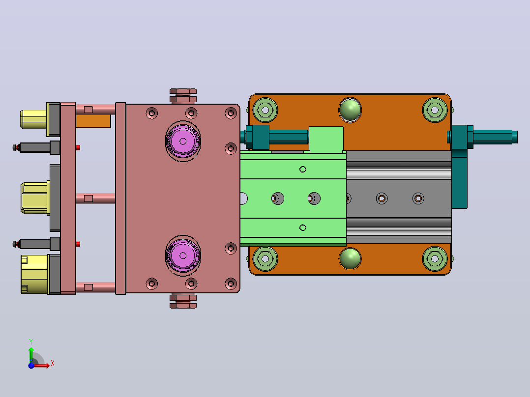The height and width of the screenshot is (397, 530).
Task: Select the upper dark gray pin with red tip
Action: (35, 148)
